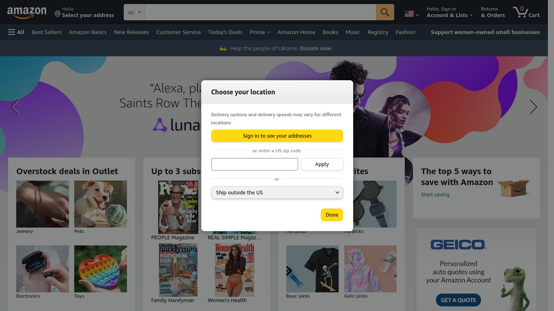Screen dimensions: 554x311
Task: Open Boys' picks thumbnail
Action: pyautogui.click(x=312, y=269)
